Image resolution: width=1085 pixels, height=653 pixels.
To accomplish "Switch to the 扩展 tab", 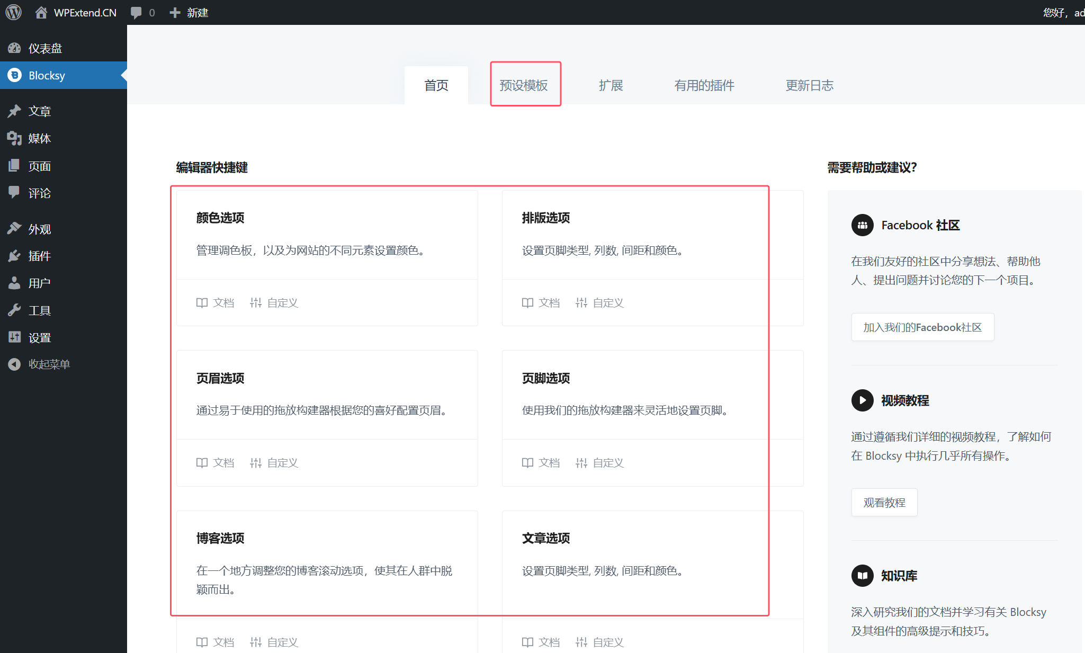I will click(611, 85).
